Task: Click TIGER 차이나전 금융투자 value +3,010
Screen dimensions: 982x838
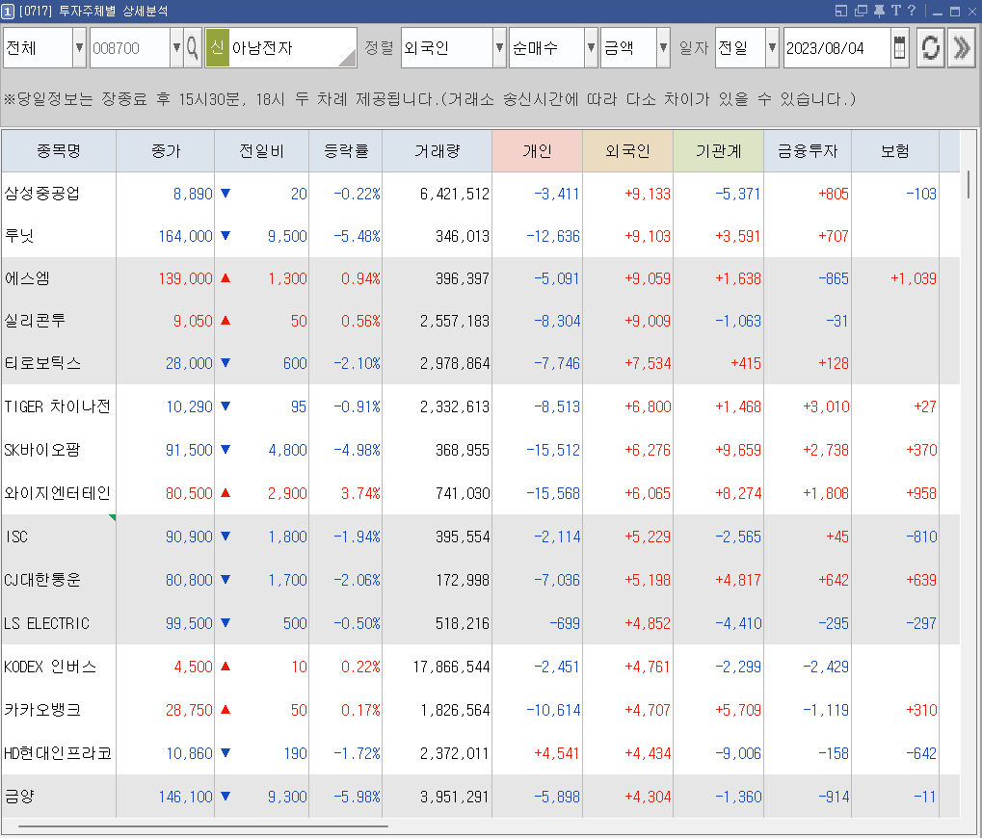Action: click(x=826, y=407)
